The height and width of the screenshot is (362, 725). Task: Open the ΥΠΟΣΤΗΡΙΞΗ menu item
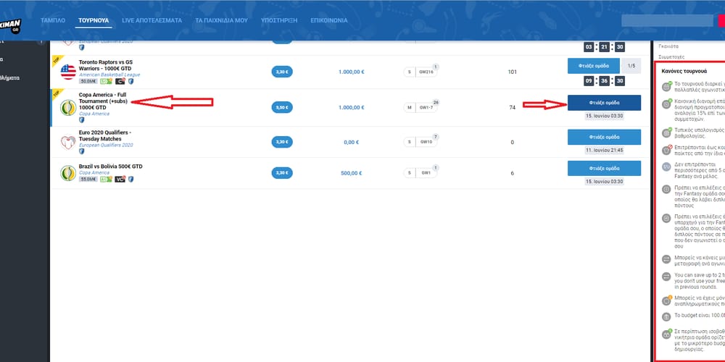(279, 20)
